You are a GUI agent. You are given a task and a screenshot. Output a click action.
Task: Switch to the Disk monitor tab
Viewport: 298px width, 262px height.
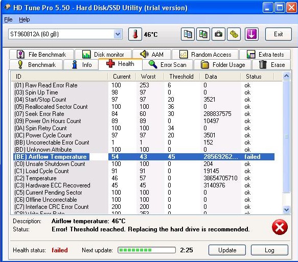[x=103, y=55]
